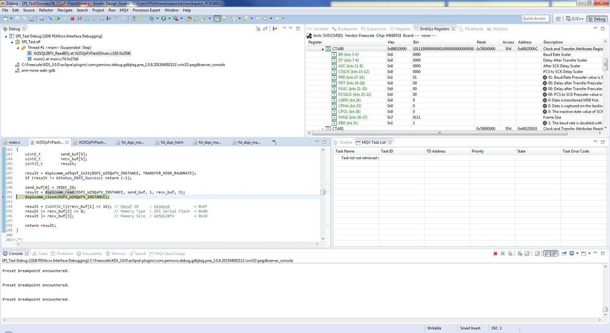Collapse the CTAR0 register node
The width and height of the screenshot is (610, 333).
point(323,49)
